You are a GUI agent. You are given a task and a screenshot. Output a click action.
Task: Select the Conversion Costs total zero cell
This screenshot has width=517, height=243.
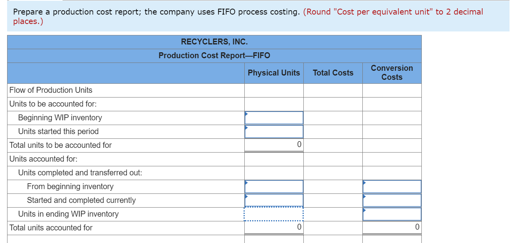pyautogui.click(x=416, y=227)
